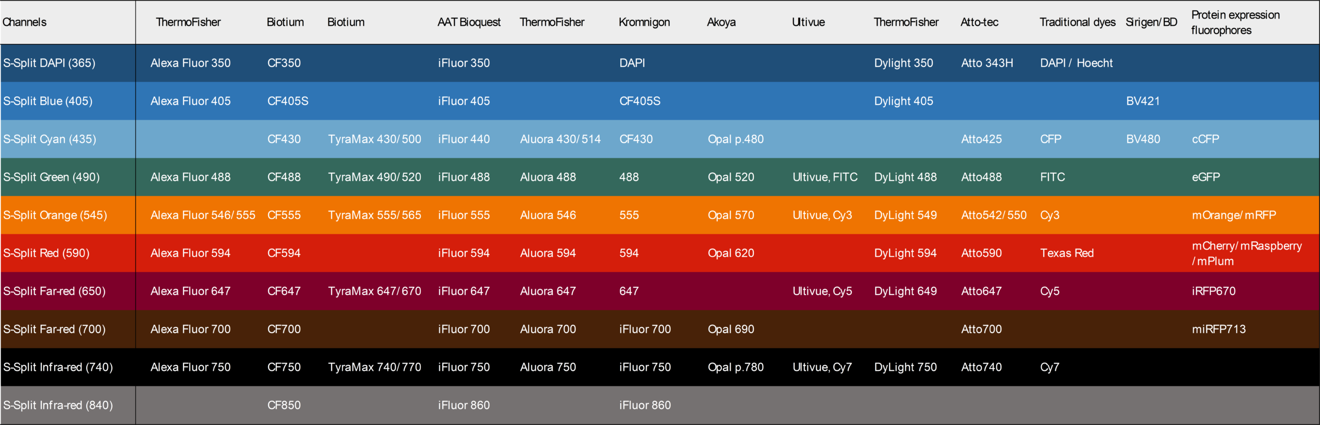Select the Ultivue, FITC cell
The width and height of the screenshot is (1320, 425).
pyautogui.click(x=825, y=177)
